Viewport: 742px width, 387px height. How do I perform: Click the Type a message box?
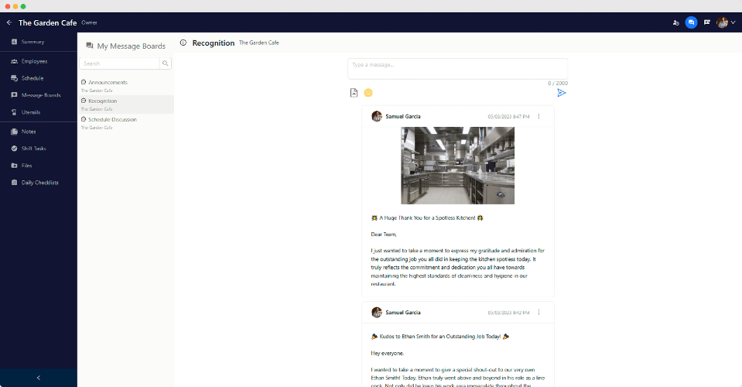(457, 69)
